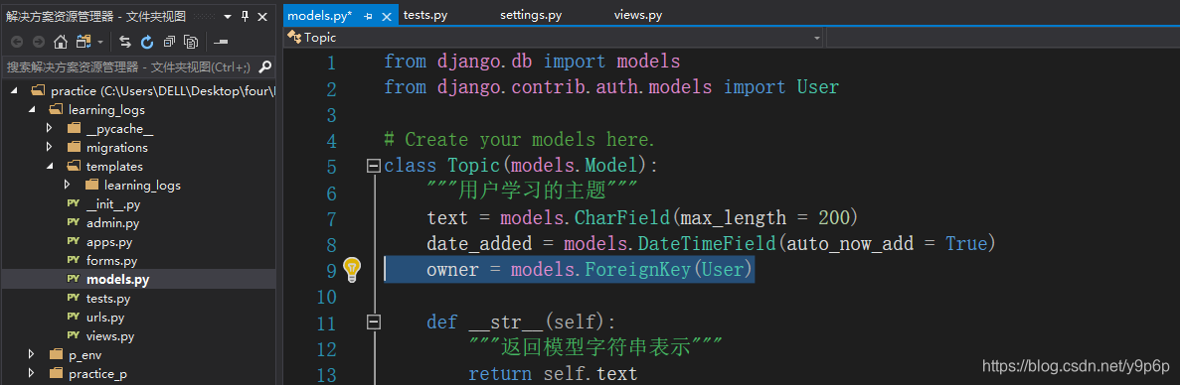Click CharField in line 7 code

[622, 217]
